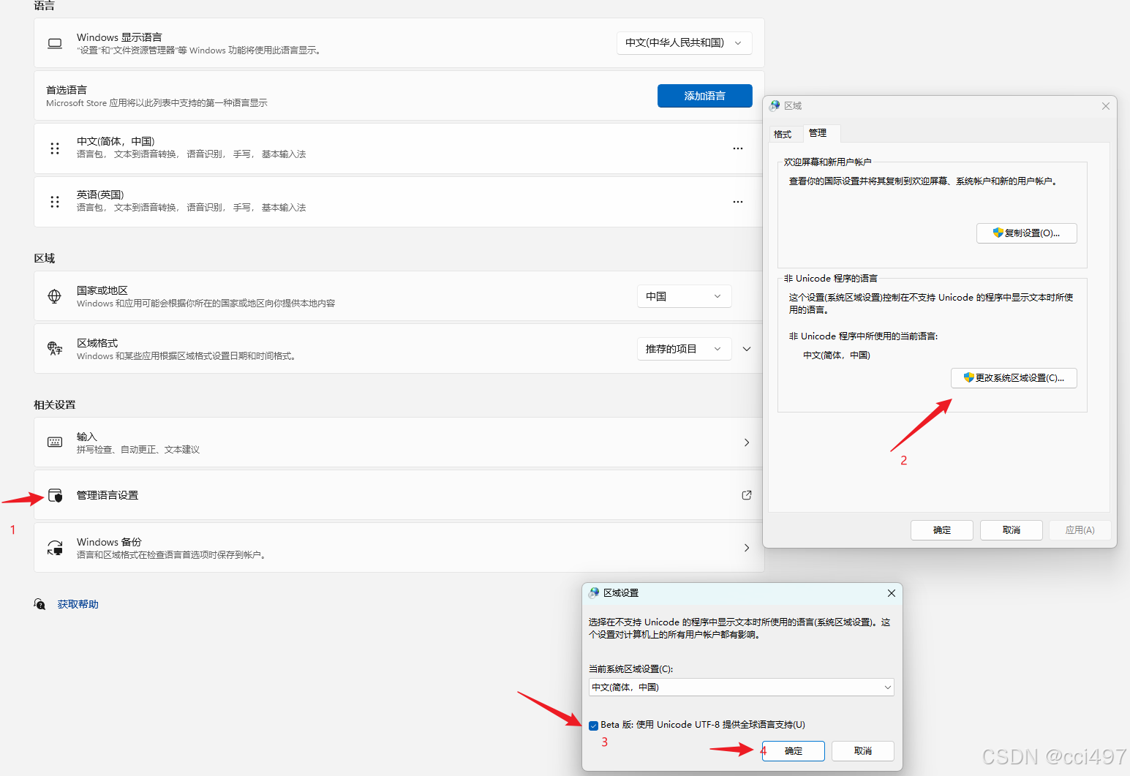Click 取消 in the 区域 window
This screenshot has width=1130, height=776.
pos(1012,530)
